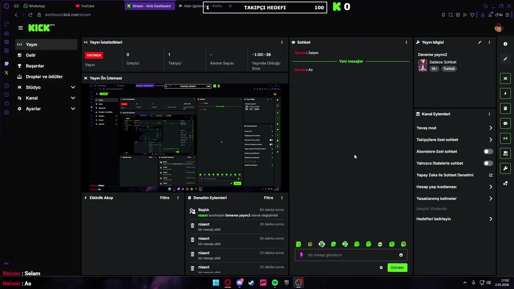Open Yasaklanmış kelimeler chevron
514x289 pixels.
(490, 199)
